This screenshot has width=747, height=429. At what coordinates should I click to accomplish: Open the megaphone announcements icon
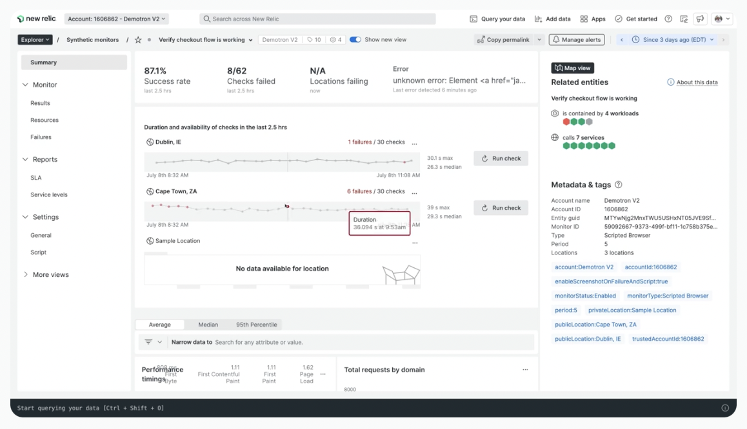point(700,19)
